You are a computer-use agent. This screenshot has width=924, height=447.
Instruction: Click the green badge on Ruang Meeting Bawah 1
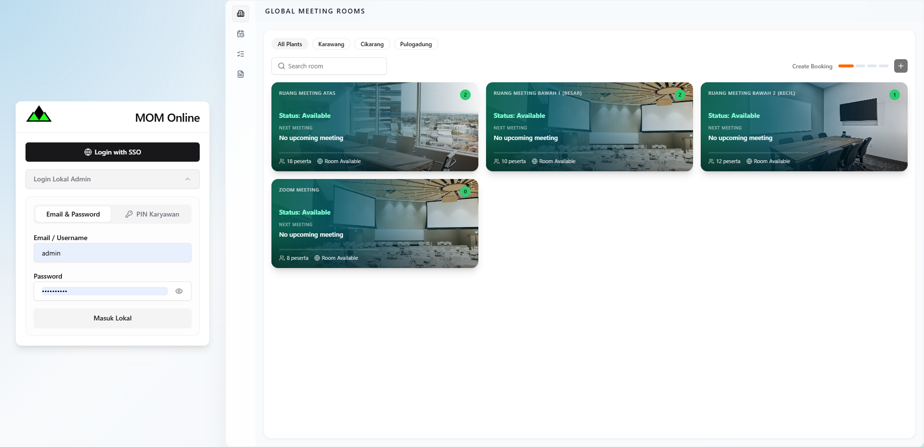pos(680,95)
